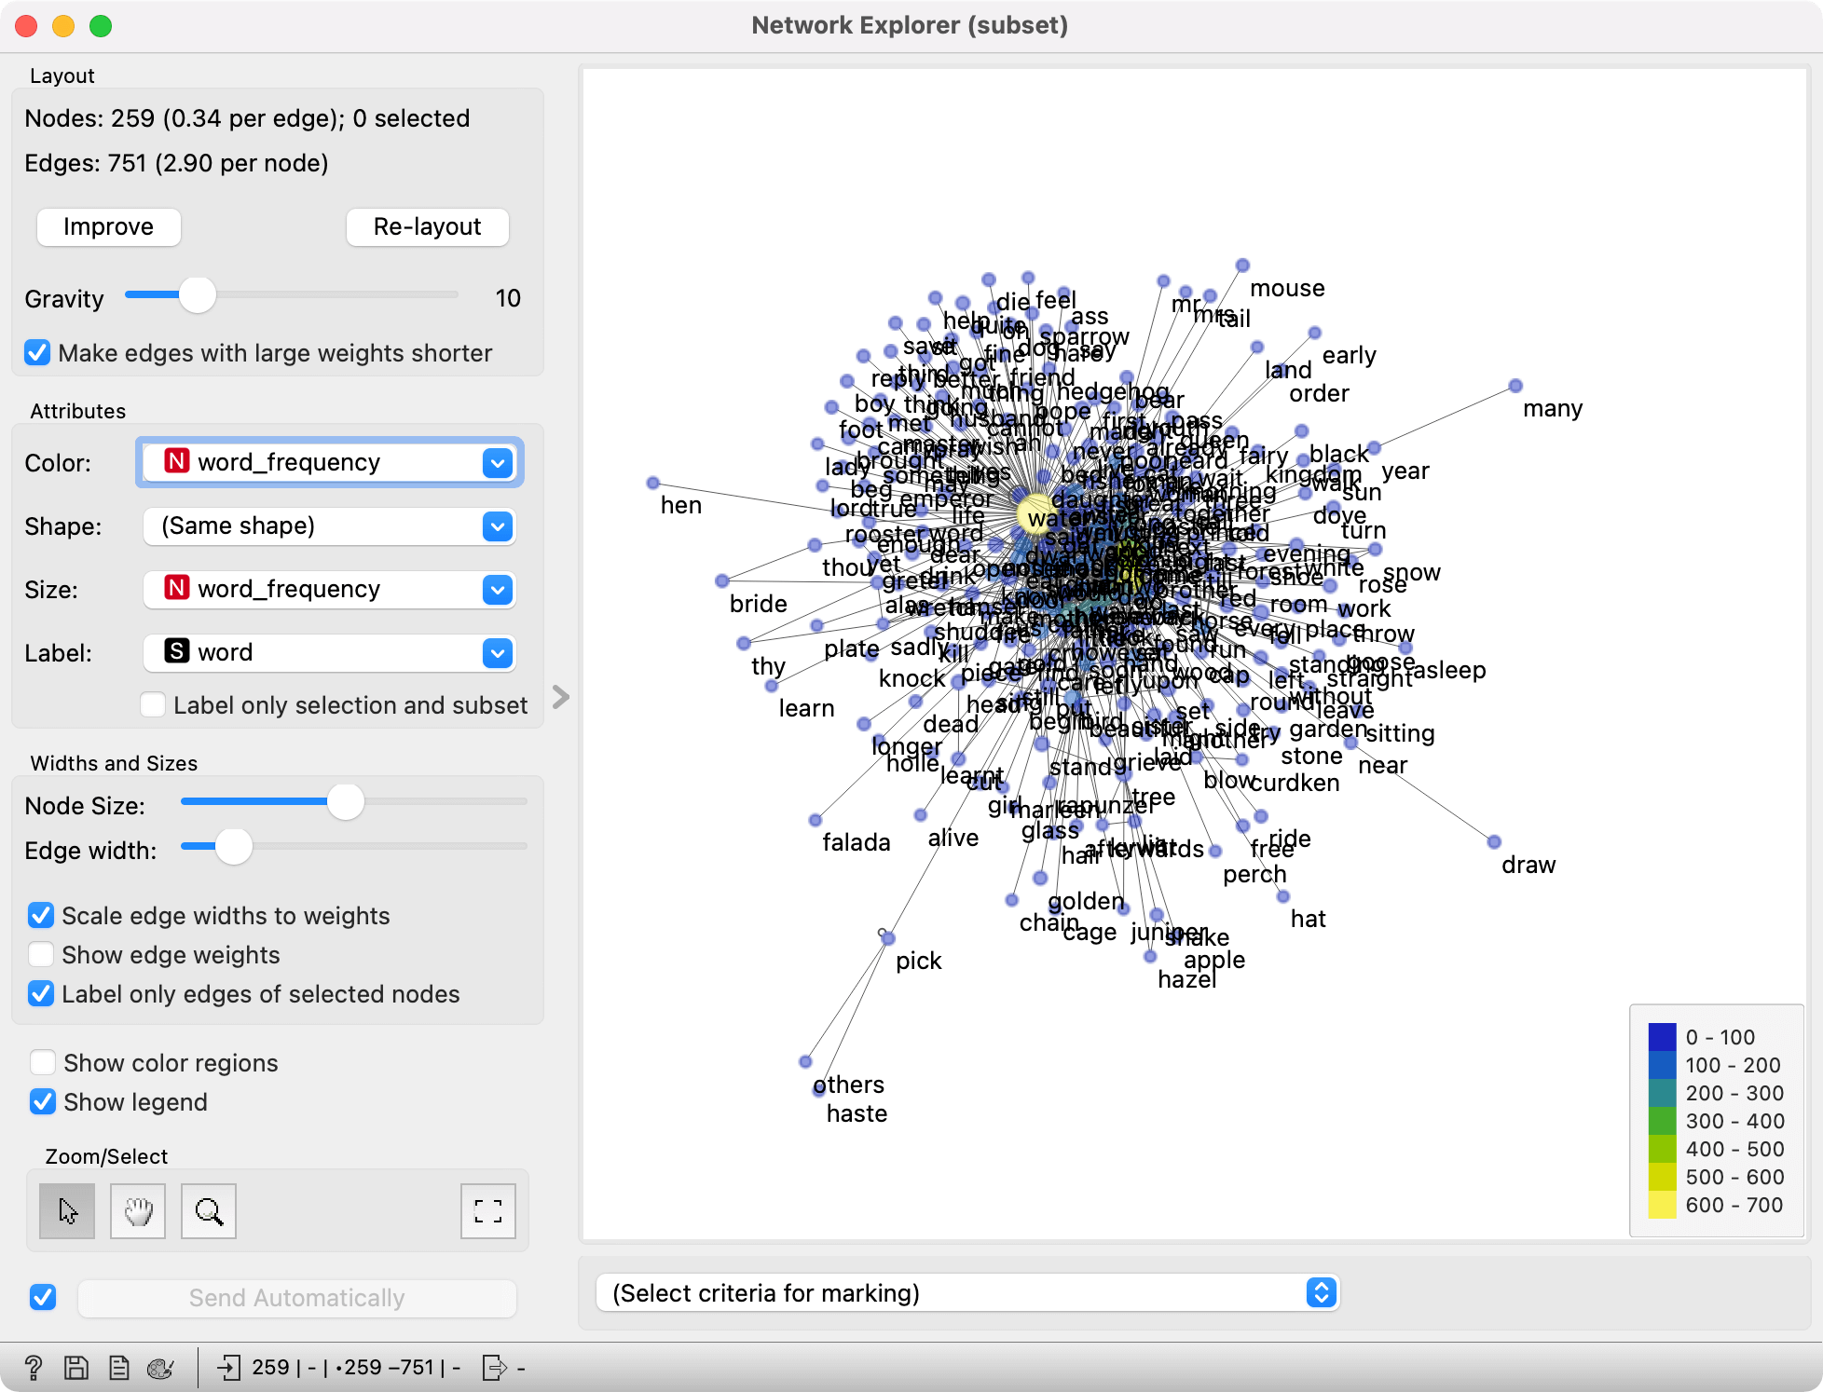Collapse the control panel with side chevron
This screenshot has width=1823, height=1392.
click(x=560, y=697)
